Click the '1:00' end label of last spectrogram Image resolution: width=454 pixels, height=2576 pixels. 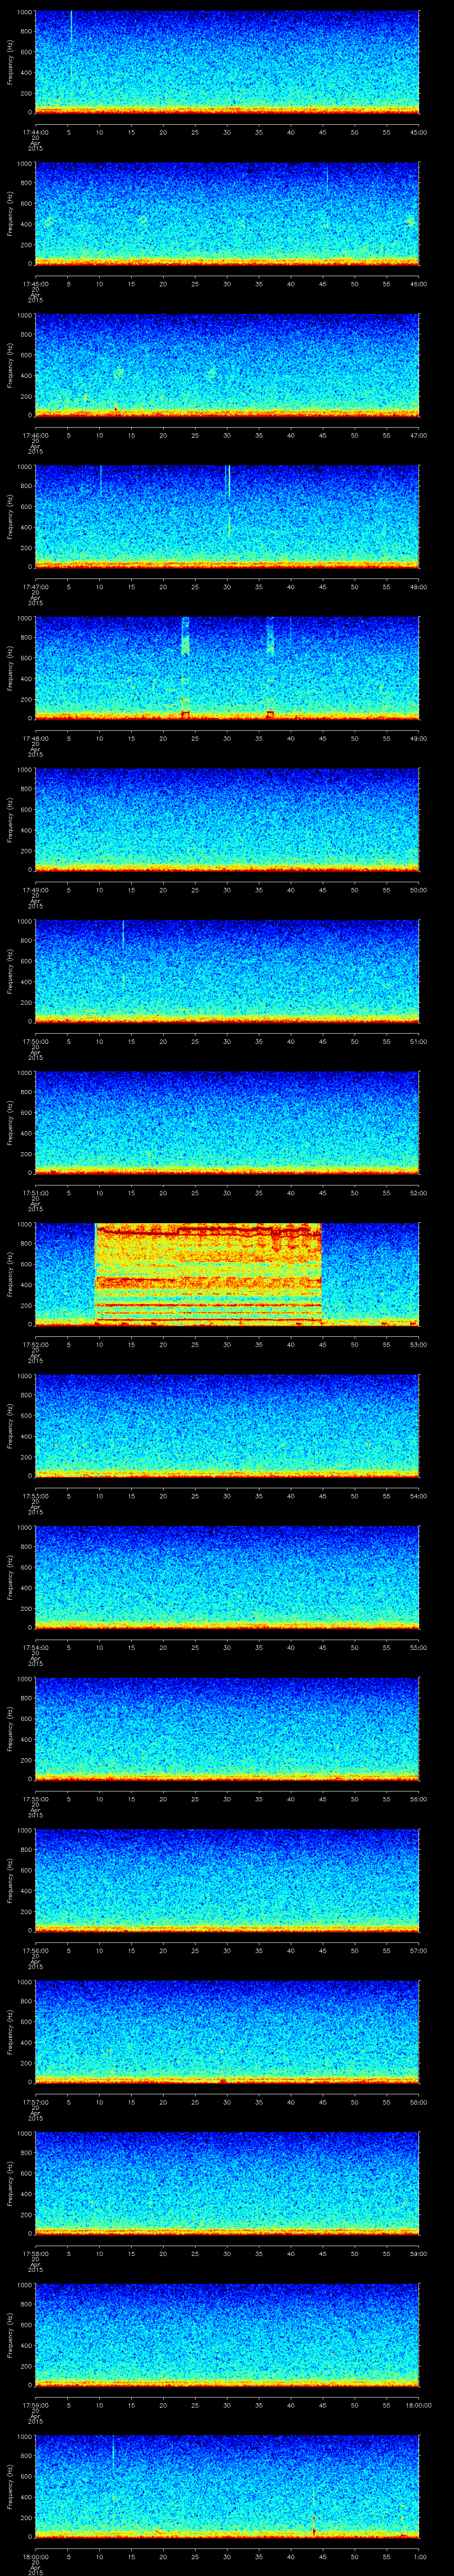[419, 2556]
